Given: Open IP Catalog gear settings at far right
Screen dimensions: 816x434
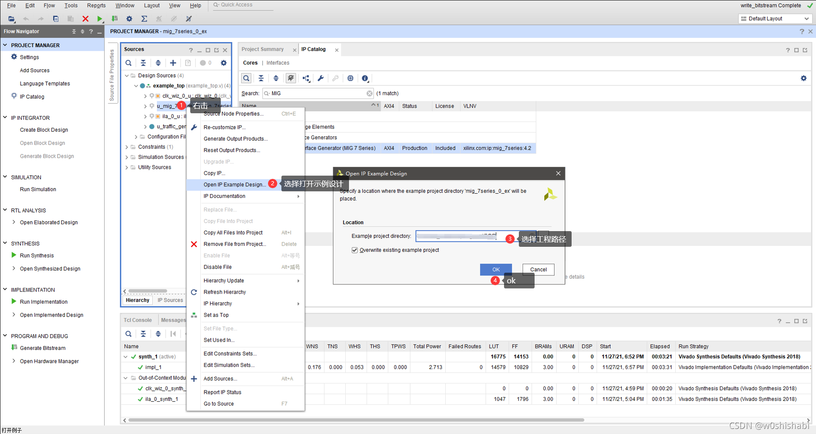Looking at the screenshot, I should coord(804,78).
